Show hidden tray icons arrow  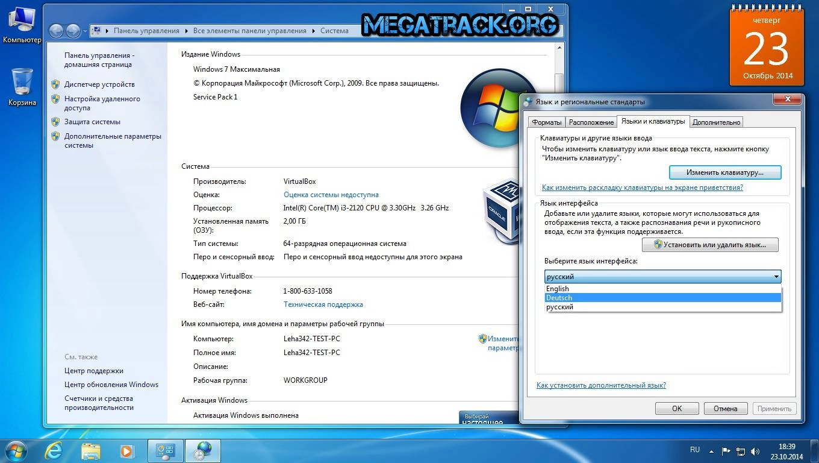tap(712, 450)
